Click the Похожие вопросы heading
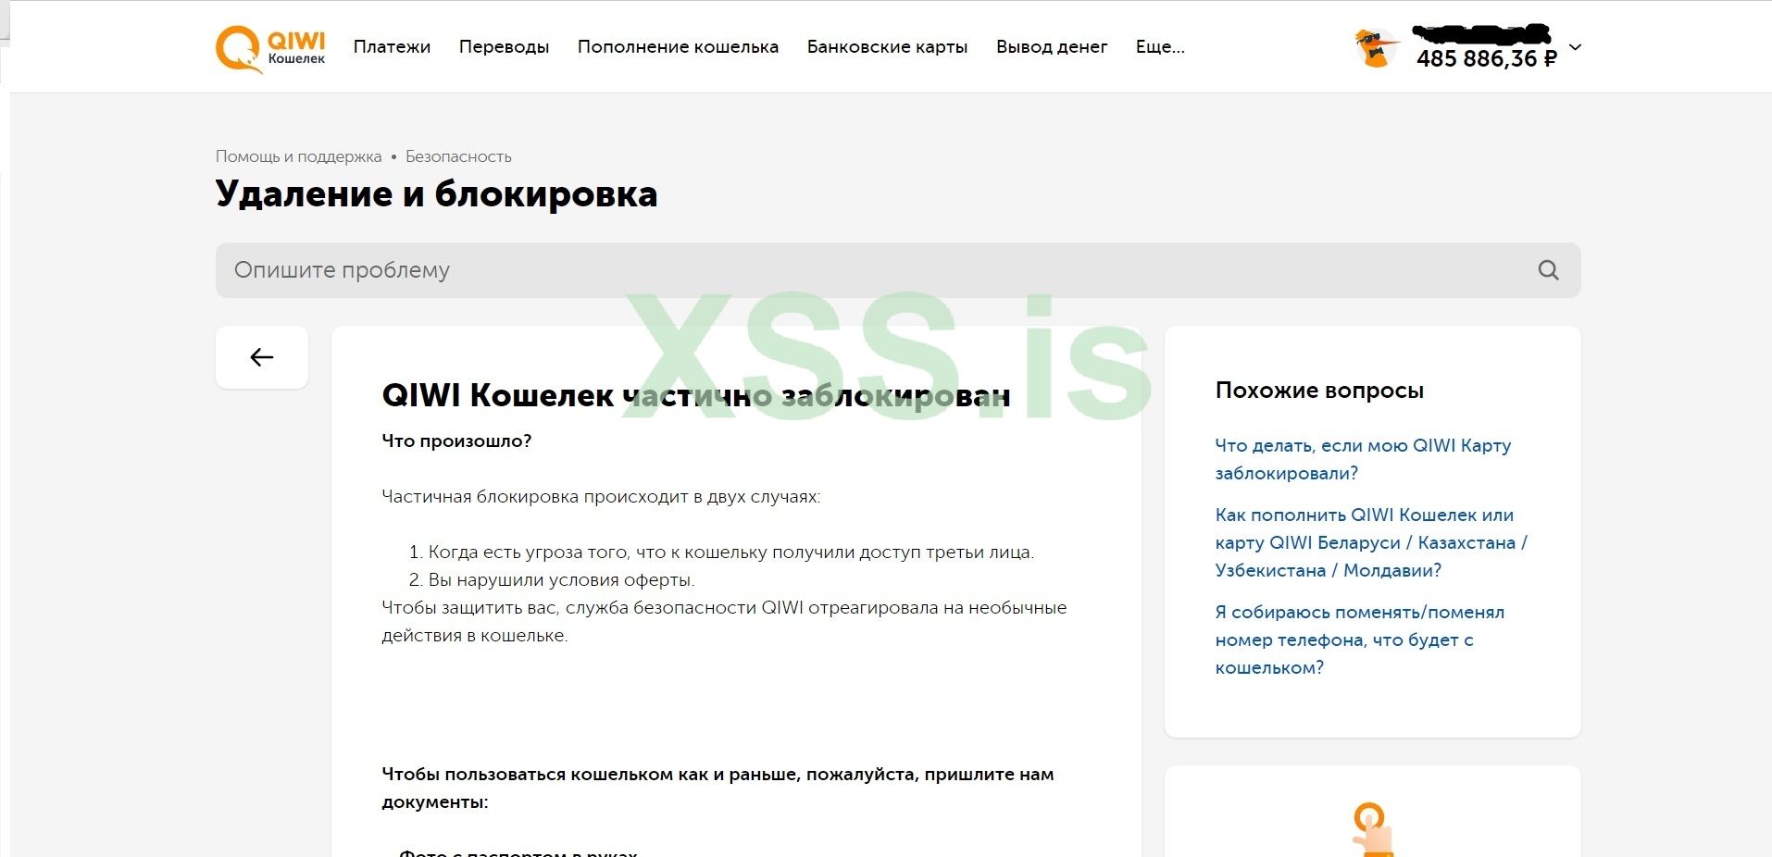Image resolution: width=1772 pixels, height=857 pixels. pos(1319,391)
